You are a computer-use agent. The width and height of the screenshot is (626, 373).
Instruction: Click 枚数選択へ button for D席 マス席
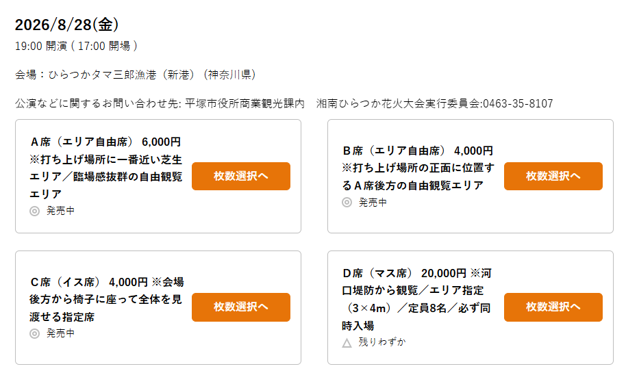pos(553,307)
